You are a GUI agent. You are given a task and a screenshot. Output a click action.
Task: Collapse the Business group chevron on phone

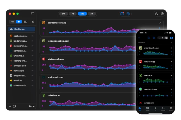[x=171, y=42]
